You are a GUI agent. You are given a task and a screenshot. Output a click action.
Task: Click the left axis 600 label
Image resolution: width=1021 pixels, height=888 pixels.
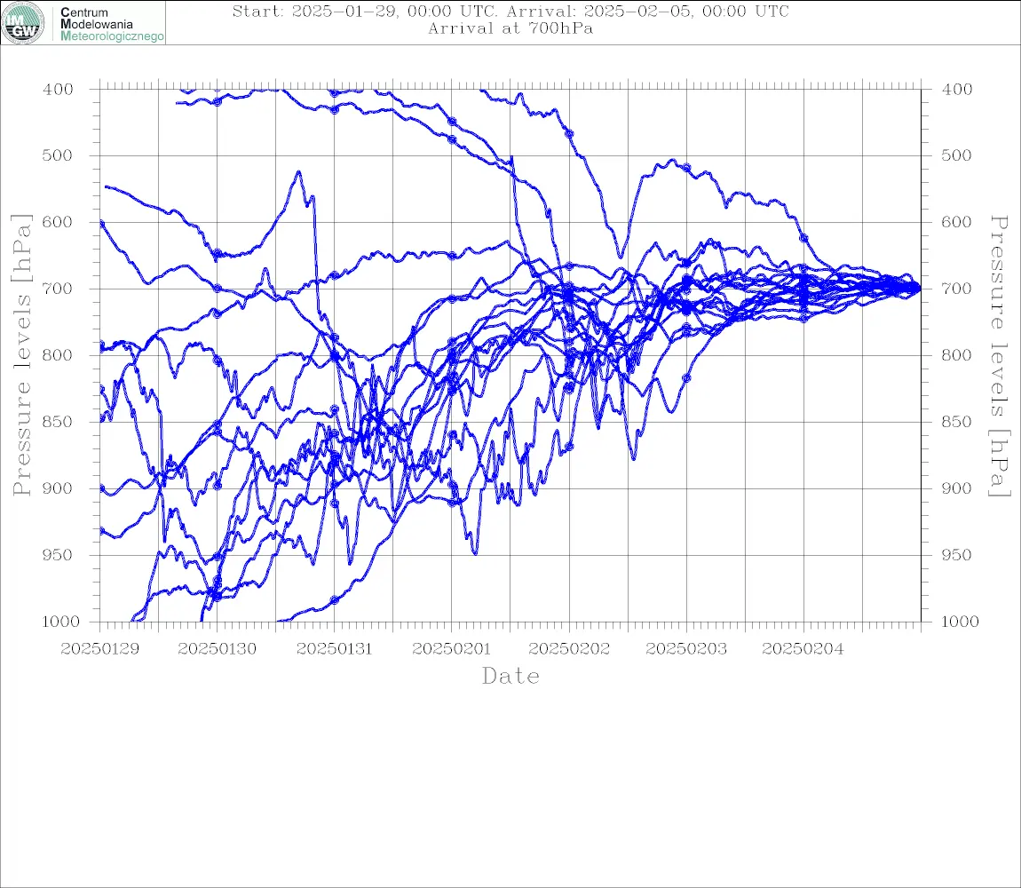(58, 222)
